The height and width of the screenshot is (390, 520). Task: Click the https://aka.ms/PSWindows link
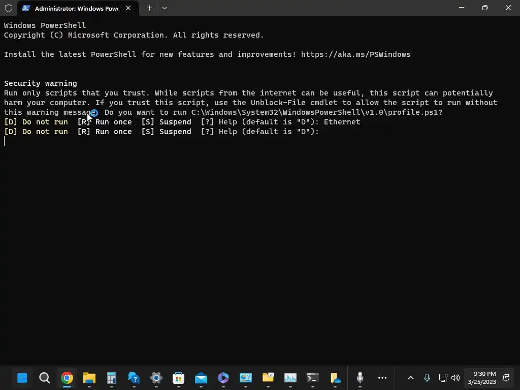355,54
